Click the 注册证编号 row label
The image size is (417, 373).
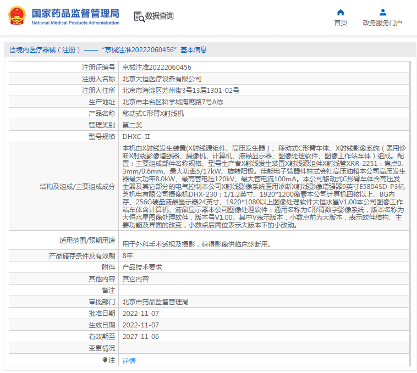(x=98, y=68)
